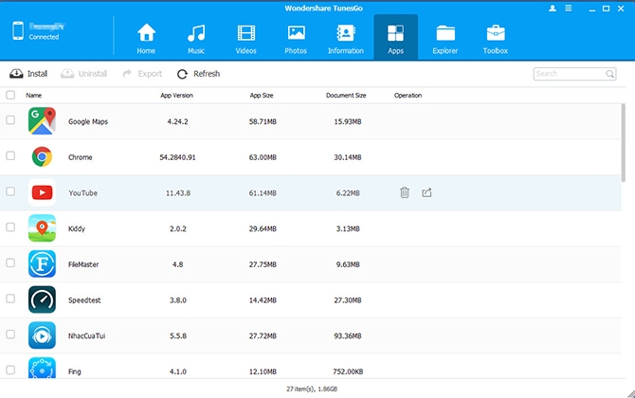Click the Document Size column header
The width and height of the screenshot is (635, 398).
tap(346, 95)
